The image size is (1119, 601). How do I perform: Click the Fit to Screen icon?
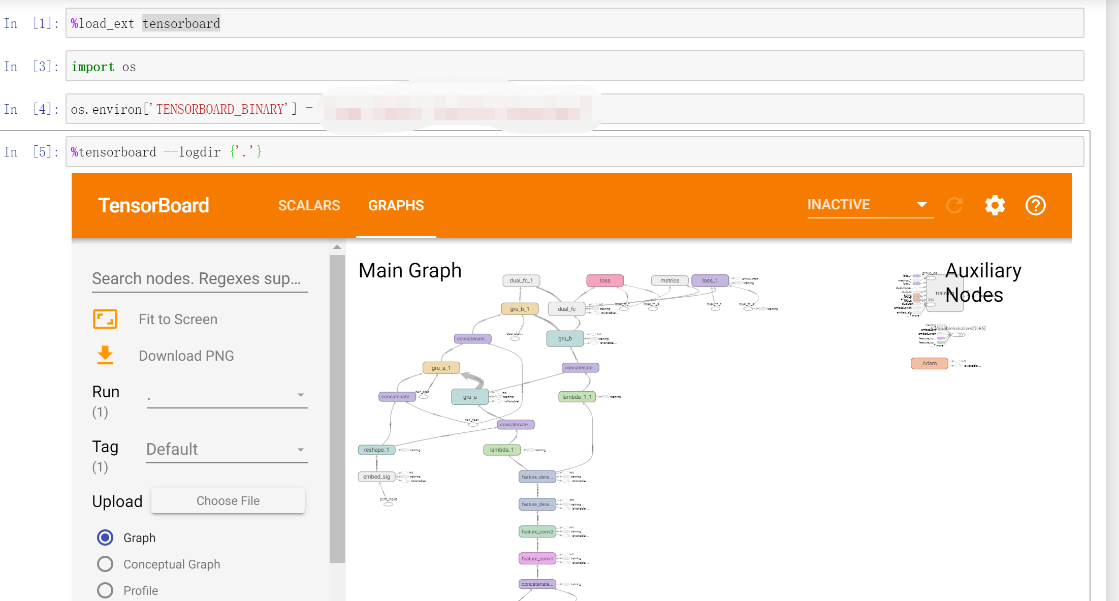[x=105, y=319]
